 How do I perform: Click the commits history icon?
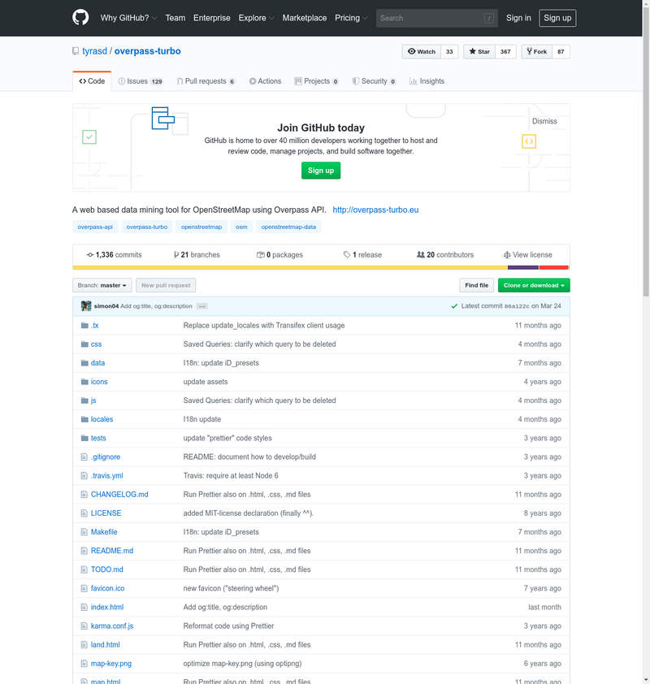(90, 255)
